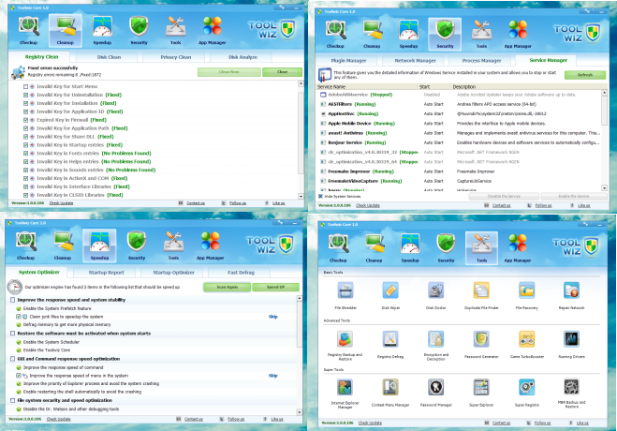Click Checkup icon in Registry Clean window
Image resolution: width=617 pixels, height=431 pixels.
pyautogui.click(x=28, y=30)
